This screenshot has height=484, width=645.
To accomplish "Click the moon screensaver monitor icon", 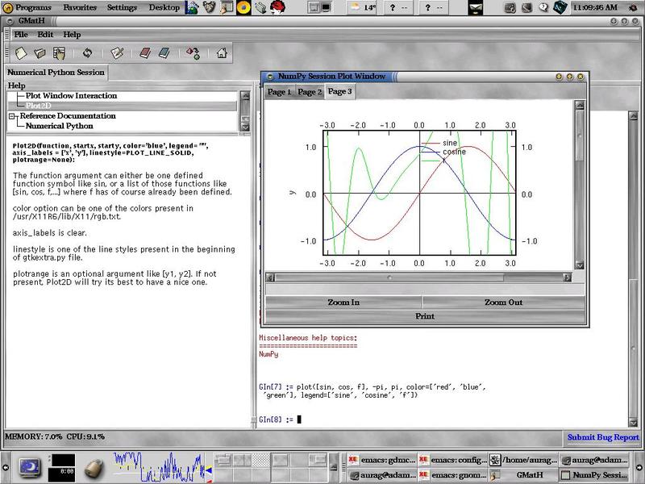I will pos(30,468).
